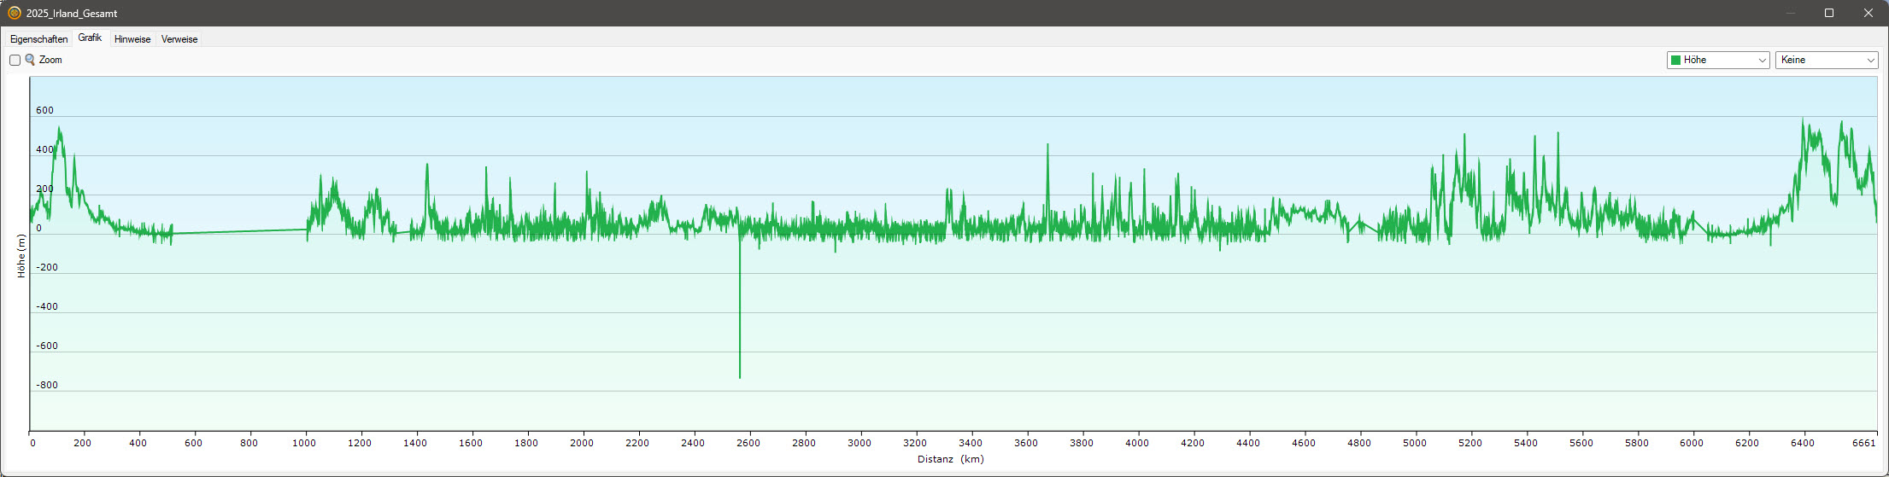Viewport: 1889px width, 477px height.
Task: Switch to the Eigenschaften tab
Action: point(38,39)
